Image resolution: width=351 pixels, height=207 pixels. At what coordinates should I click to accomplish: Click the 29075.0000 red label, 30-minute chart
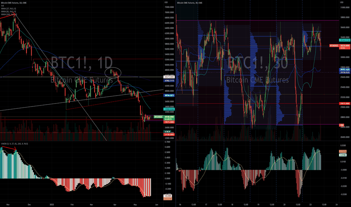[345, 103]
